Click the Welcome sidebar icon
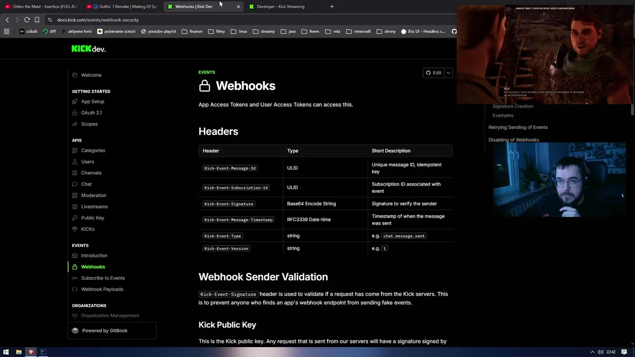The height and width of the screenshot is (357, 635). click(75, 75)
